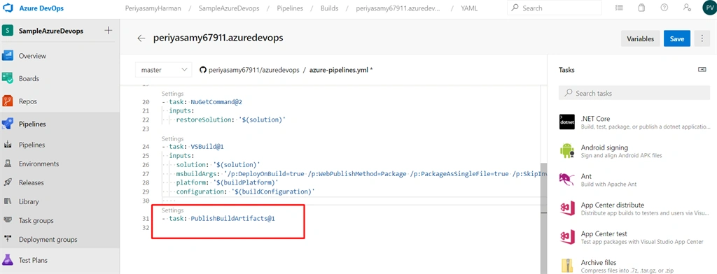Click the PublishBuildArtifacts@1 task line
717x274 pixels.
point(218,219)
